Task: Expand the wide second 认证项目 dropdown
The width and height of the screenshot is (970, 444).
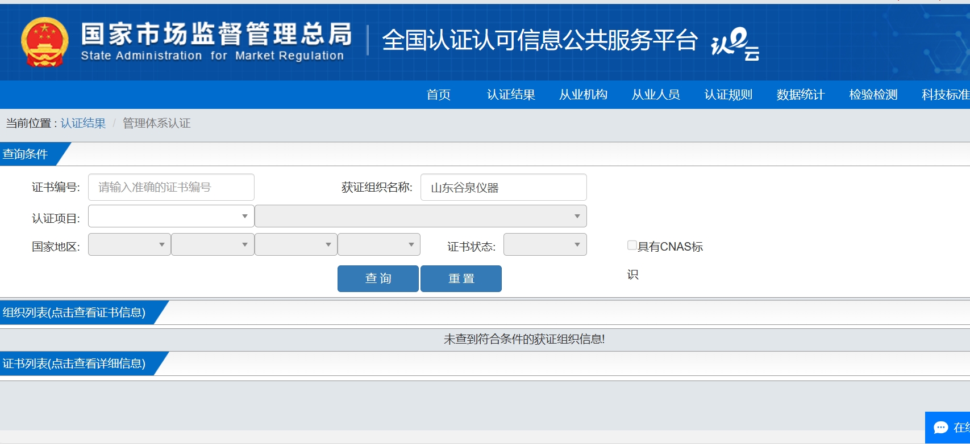Action: [x=421, y=216]
